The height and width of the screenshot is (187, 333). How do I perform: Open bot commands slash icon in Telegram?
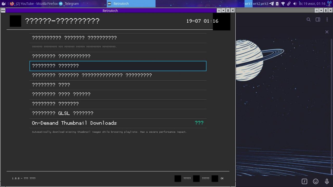click(304, 182)
